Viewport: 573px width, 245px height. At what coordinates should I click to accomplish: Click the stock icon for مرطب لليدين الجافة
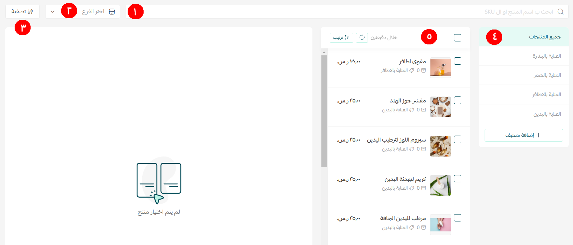coord(423,227)
